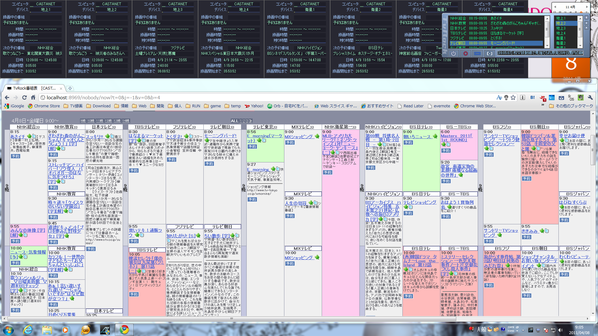Viewport: 598px width, 336px height.
Task: Open the Instapaper I extension
Action: (x=523, y=97)
